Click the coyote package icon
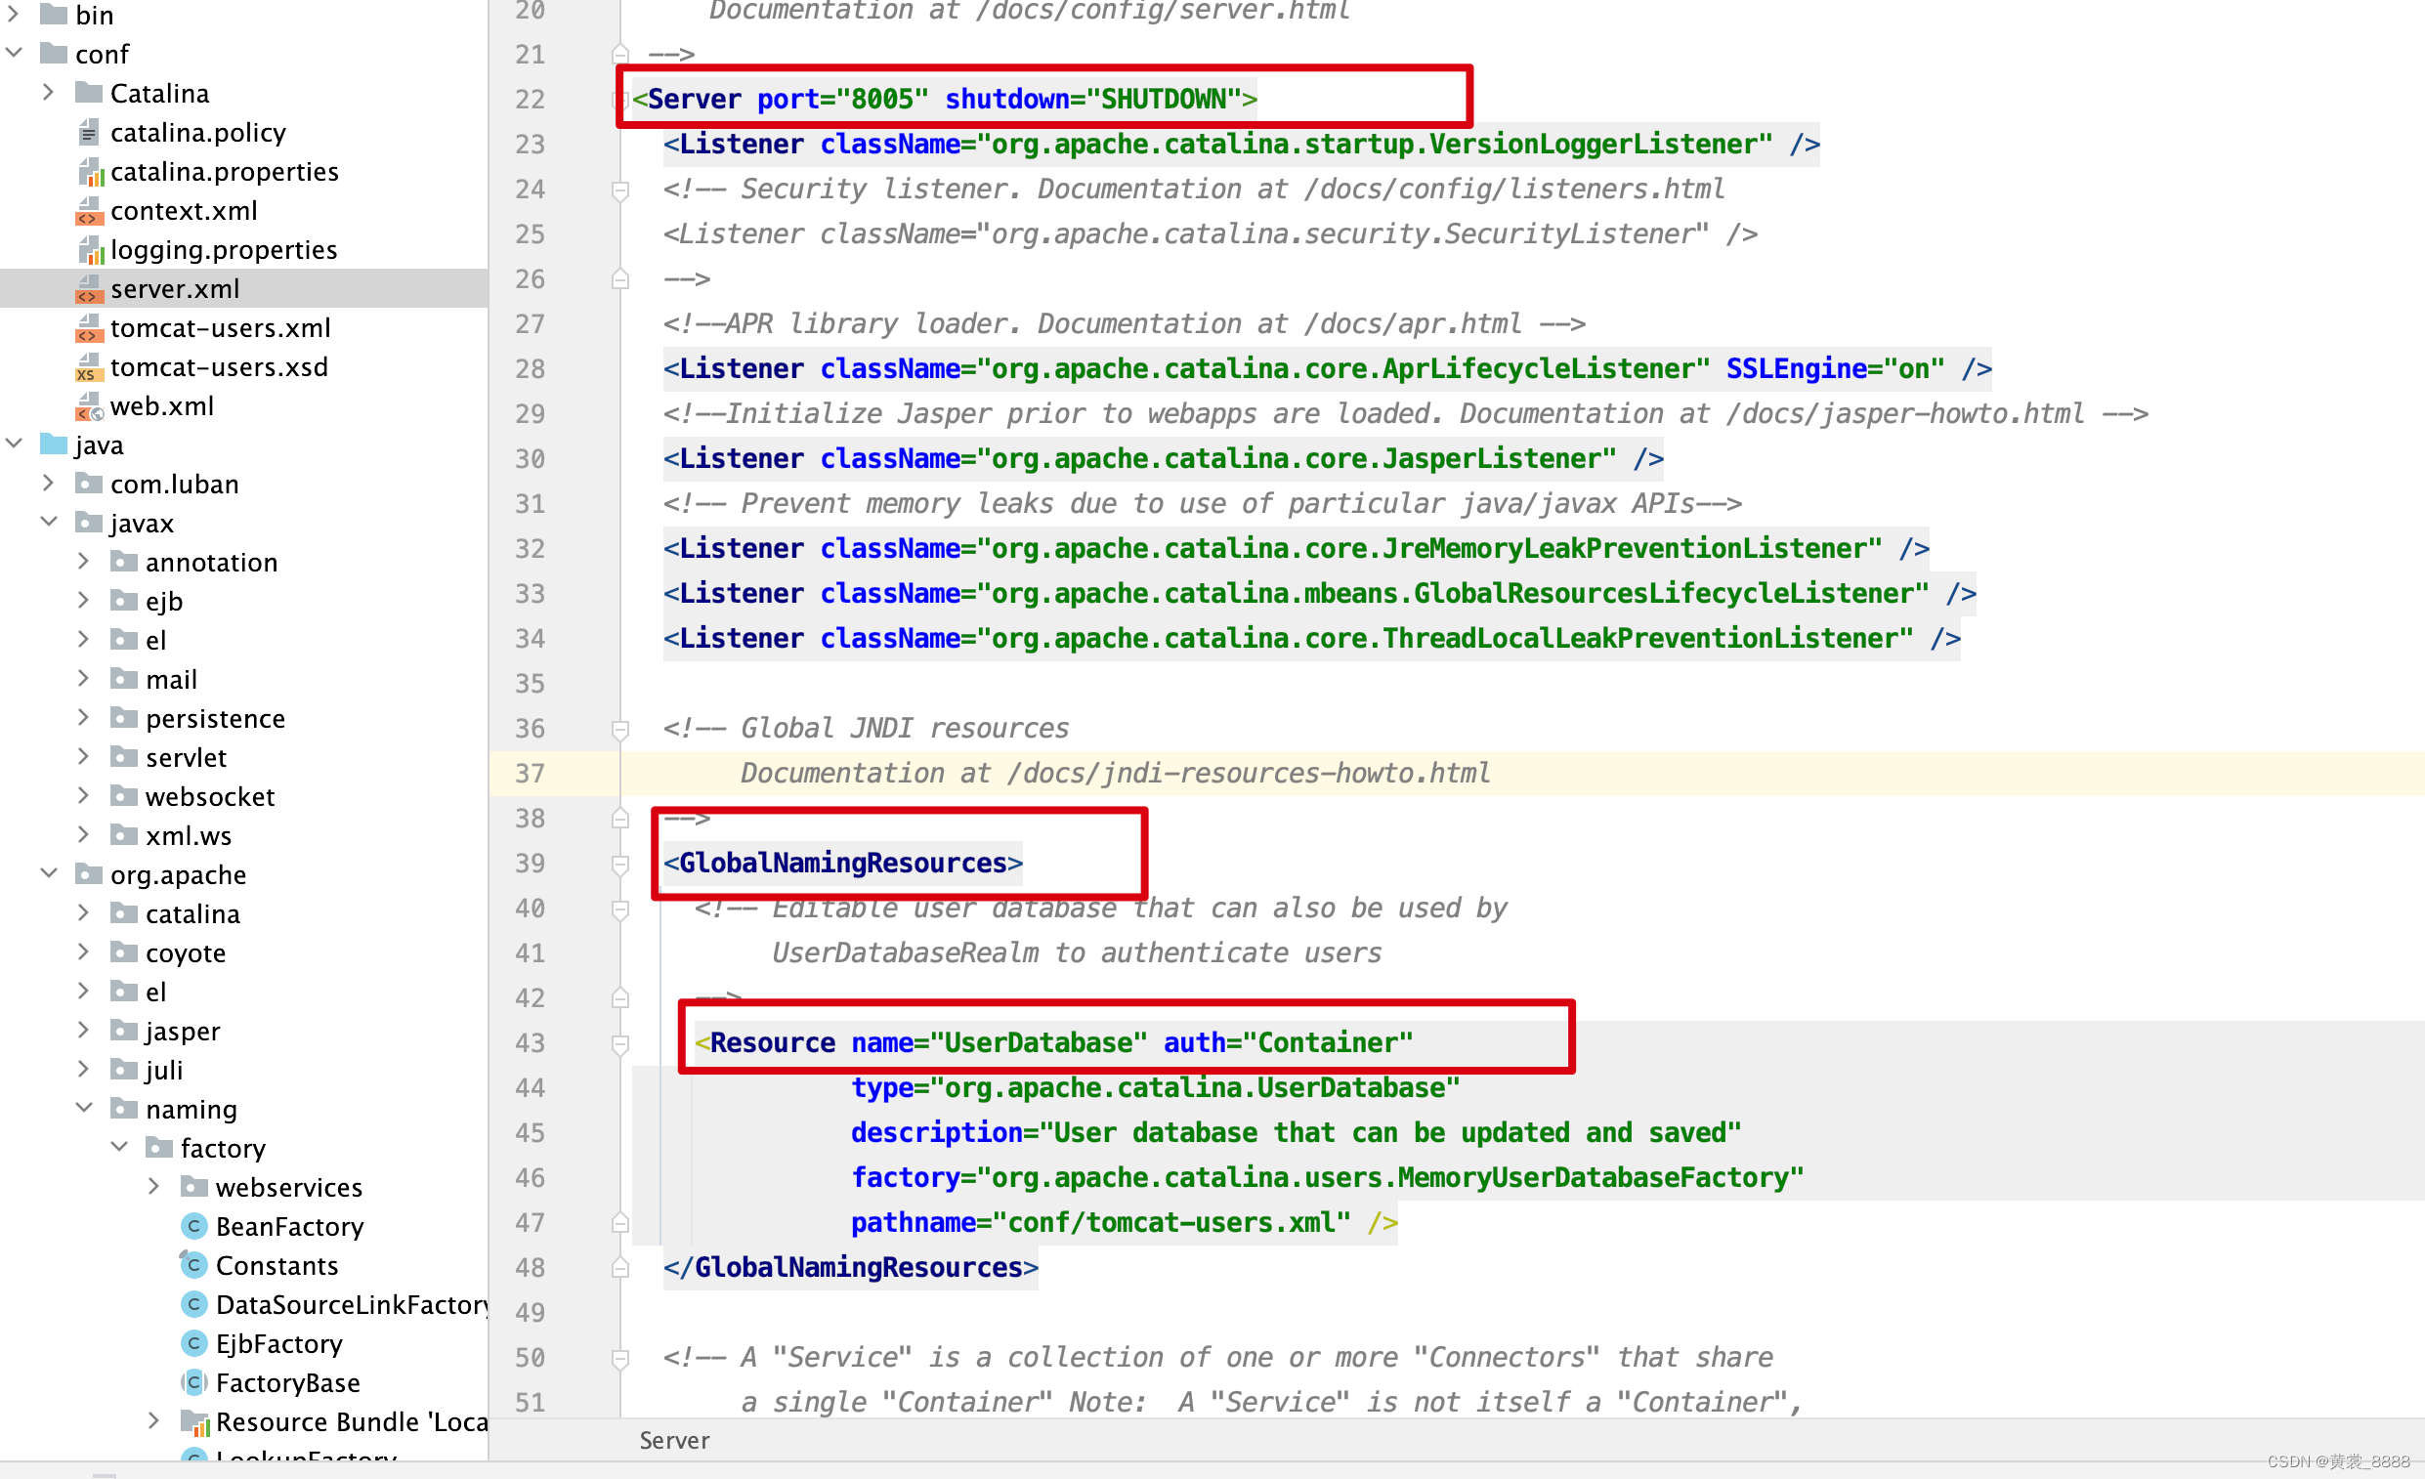This screenshot has height=1479, width=2425. [x=124, y=951]
